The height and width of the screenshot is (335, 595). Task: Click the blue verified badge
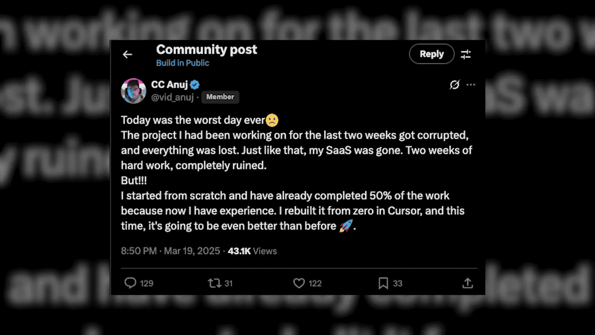point(195,85)
